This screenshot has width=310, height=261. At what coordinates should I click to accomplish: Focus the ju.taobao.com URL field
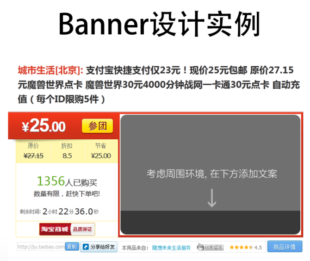click(41, 247)
